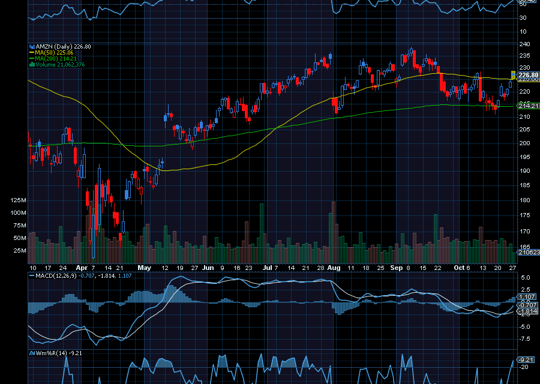Image resolution: width=540 pixels, height=384 pixels.
Task: Click the green MA(200) line legend marker
Action: (x=32, y=59)
